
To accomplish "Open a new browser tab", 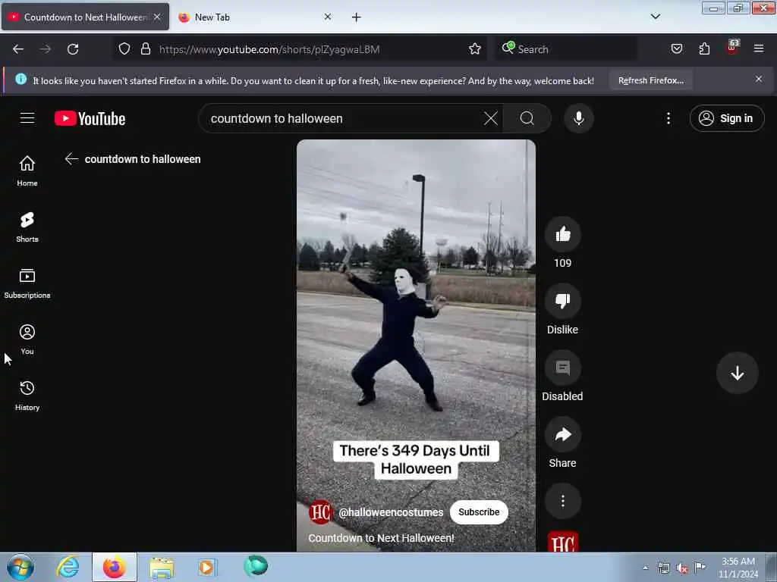I will pyautogui.click(x=357, y=17).
